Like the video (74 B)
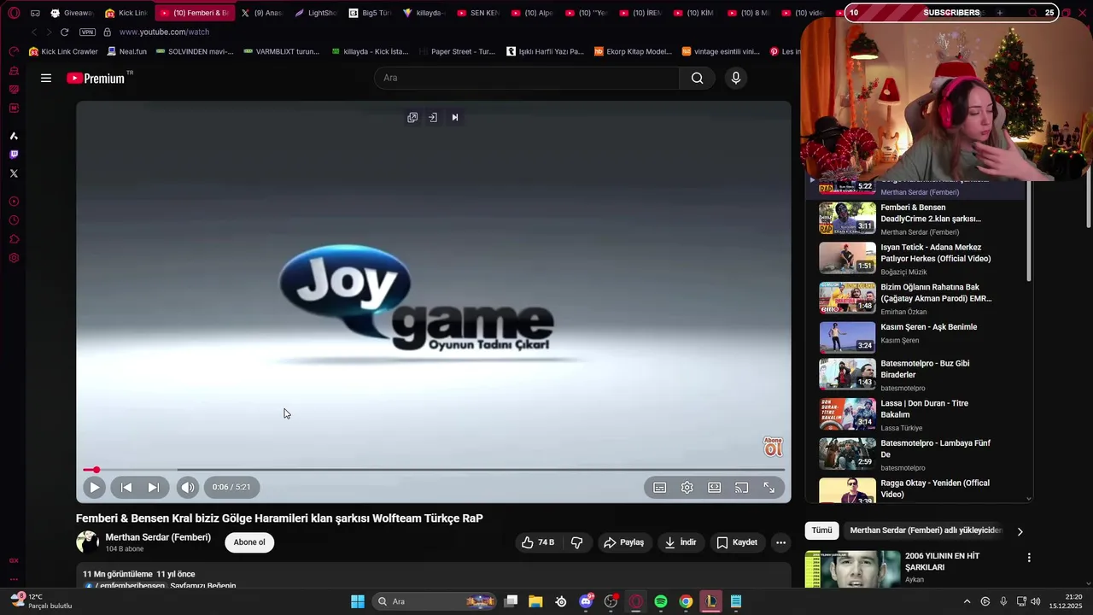Viewport: 1093px width, 615px height. 538,542
